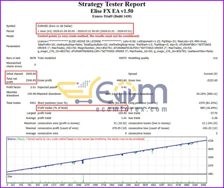The width and height of the screenshot is (224, 188).
Task: Select the total trades value 5401
Action: [x=33, y=103]
